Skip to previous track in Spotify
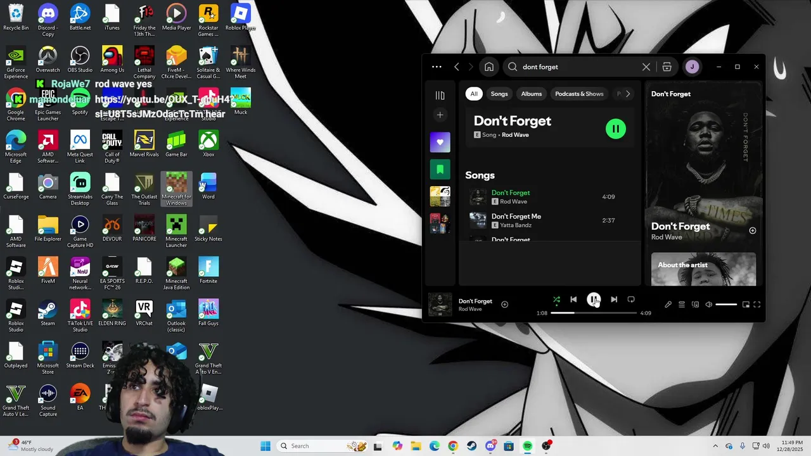The image size is (811, 456). (x=573, y=300)
